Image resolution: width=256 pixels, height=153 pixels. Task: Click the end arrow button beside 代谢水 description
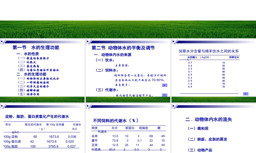165,95
